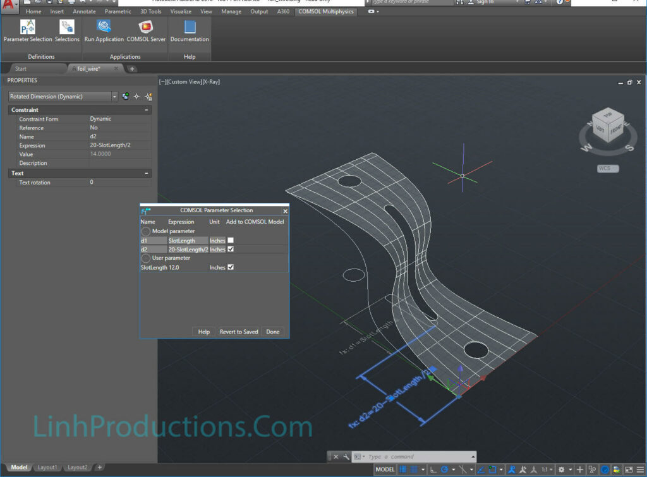647x477 pixels.
Task: Click Expression field 20-SlotLength/2 in Properties
Action: coord(119,145)
